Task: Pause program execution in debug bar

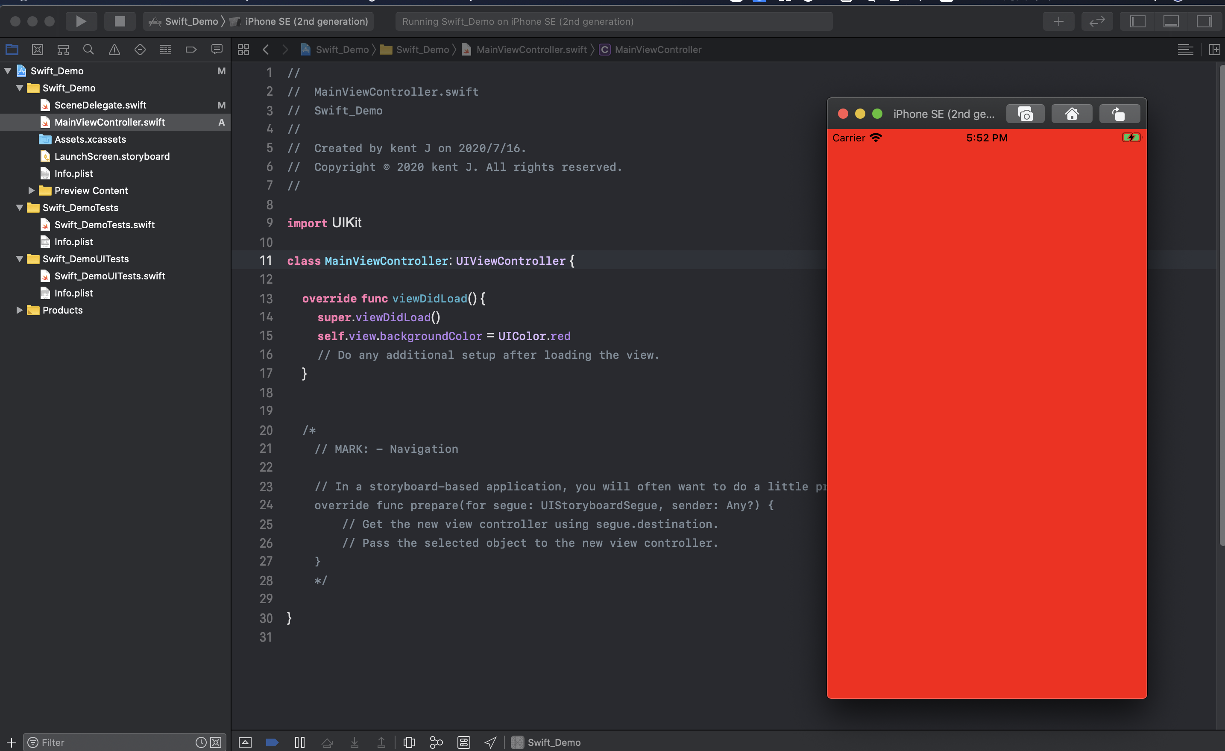Action: tap(300, 742)
